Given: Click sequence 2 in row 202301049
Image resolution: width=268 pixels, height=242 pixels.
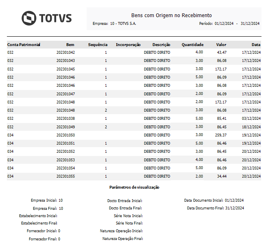Looking at the screenshot, I should coord(106,127).
